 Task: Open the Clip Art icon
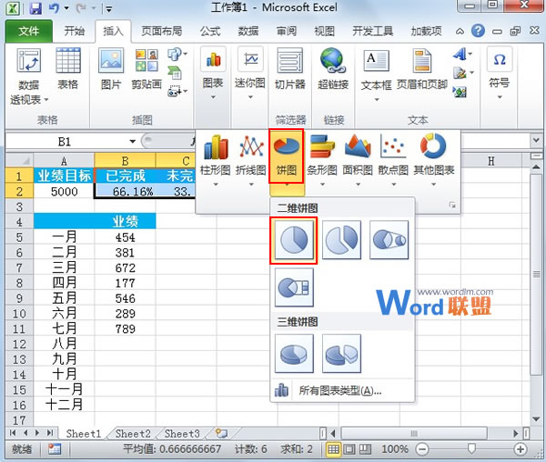(x=147, y=61)
